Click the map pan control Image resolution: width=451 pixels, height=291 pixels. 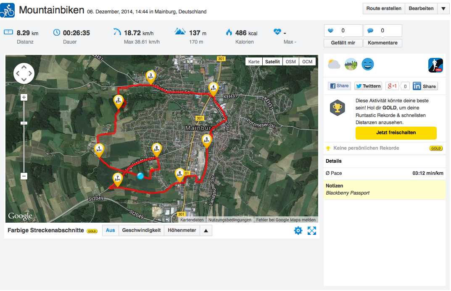[24, 73]
